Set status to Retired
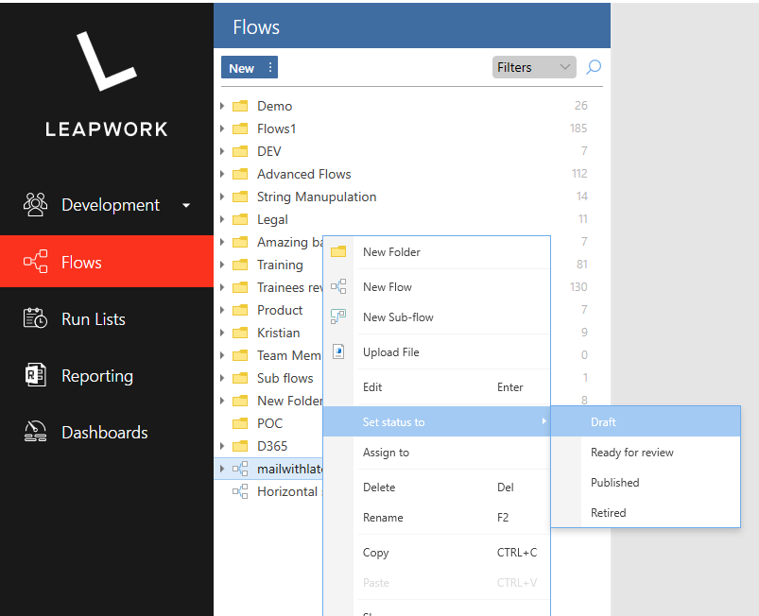Viewport: 759px width, 616px height. coord(646,512)
